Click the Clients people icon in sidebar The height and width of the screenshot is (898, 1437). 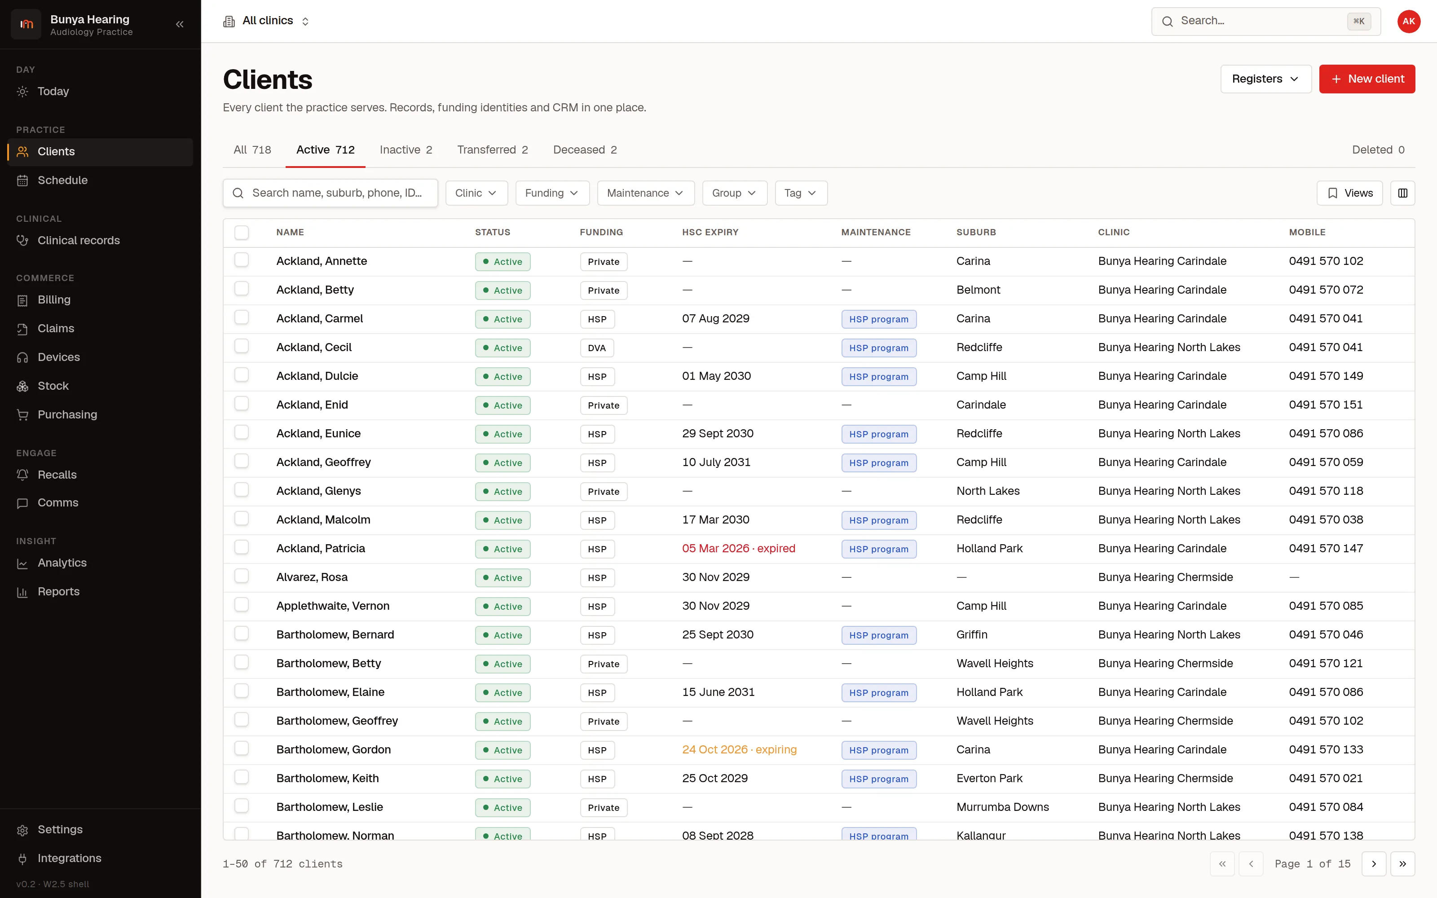pyautogui.click(x=22, y=151)
